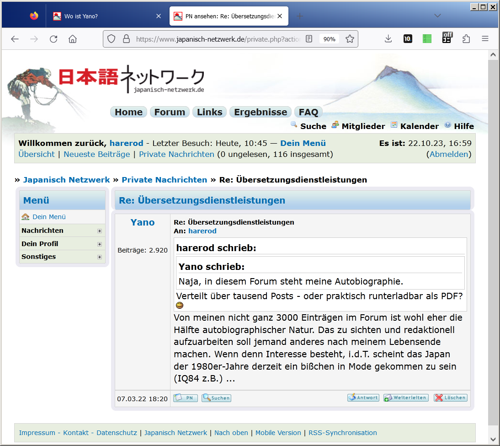500x446 pixels.
Task: Click the Firefox reload page icon
Action: [53, 39]
